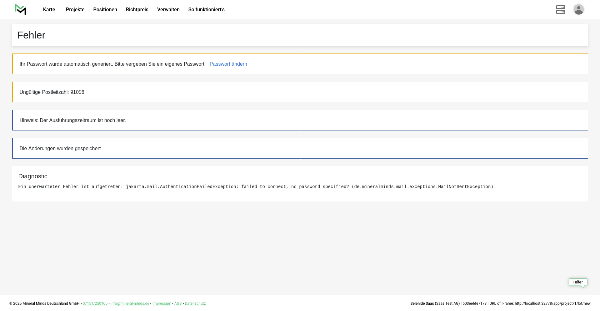The width and height of the screenshot is (600, 311).
Task: Open the Verwalten menu
Action: [x=168, y=10]
